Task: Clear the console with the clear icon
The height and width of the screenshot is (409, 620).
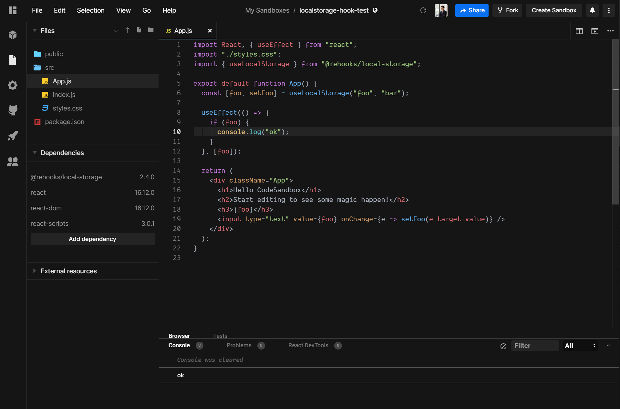Action: tap(503, 346)
